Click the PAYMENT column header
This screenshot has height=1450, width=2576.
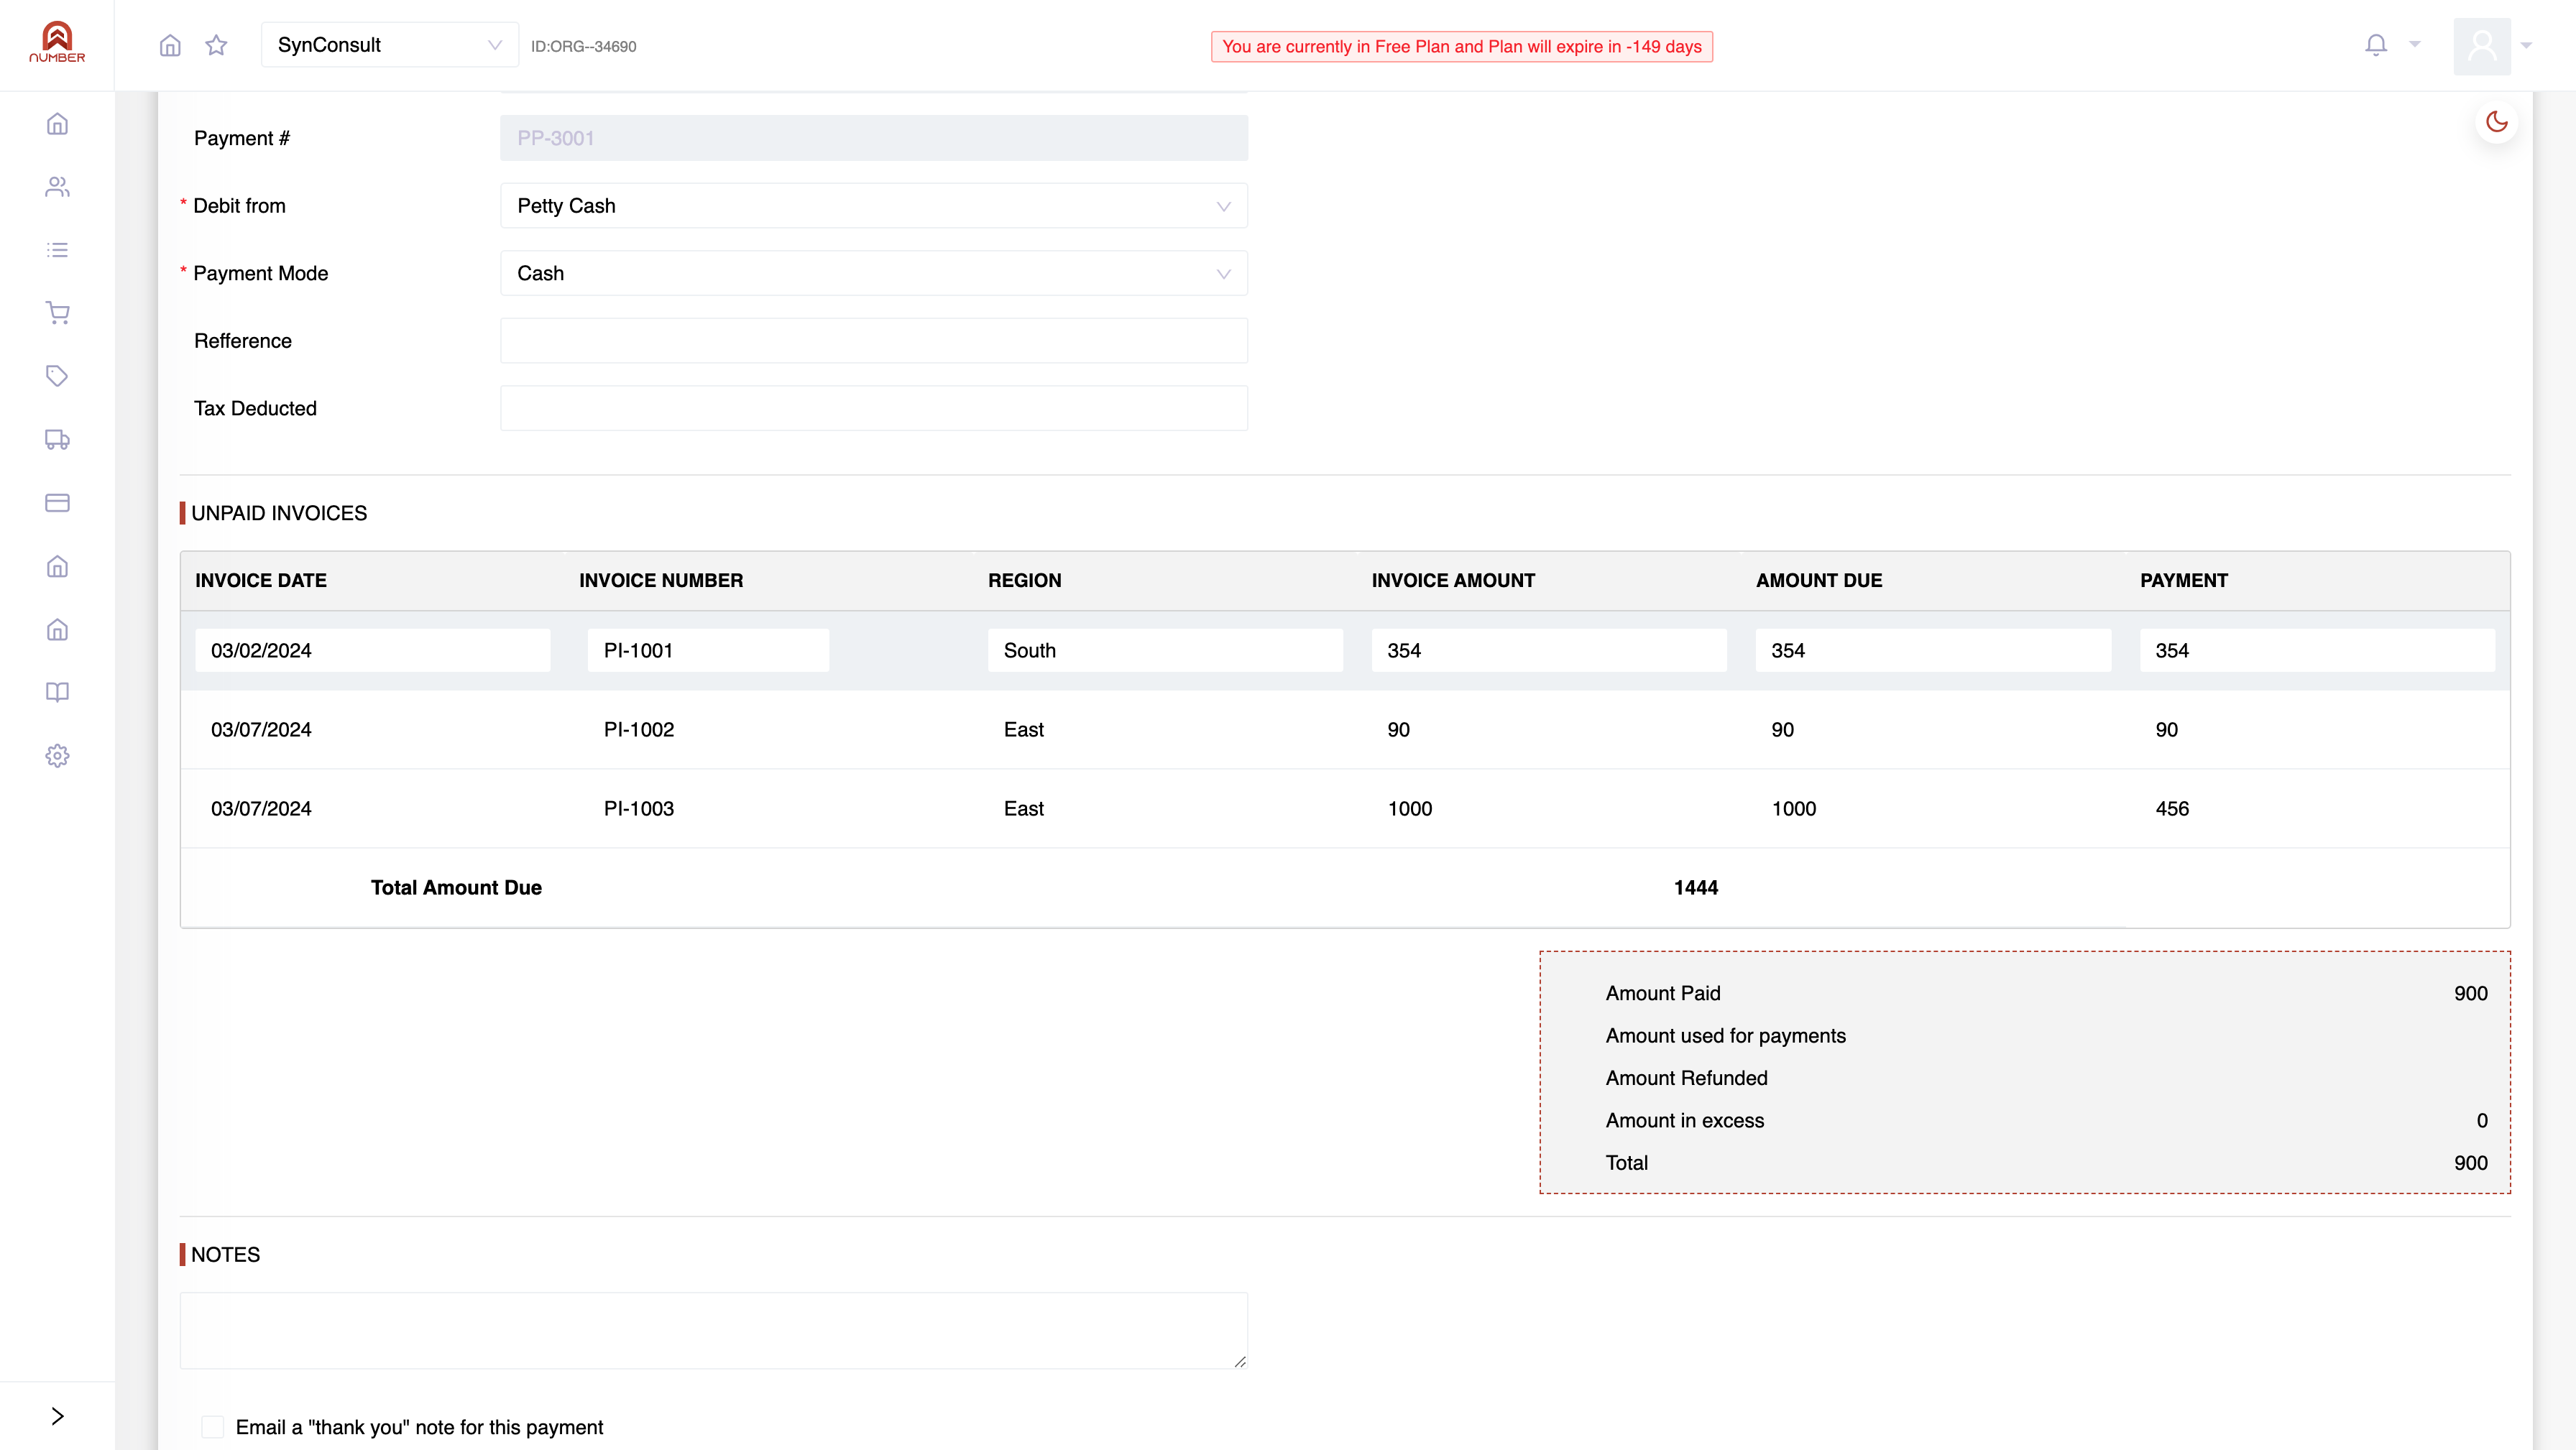[2184, 581]
